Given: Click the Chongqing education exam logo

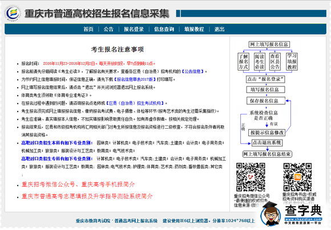Looking at the screenshot, I should point(13,13).
